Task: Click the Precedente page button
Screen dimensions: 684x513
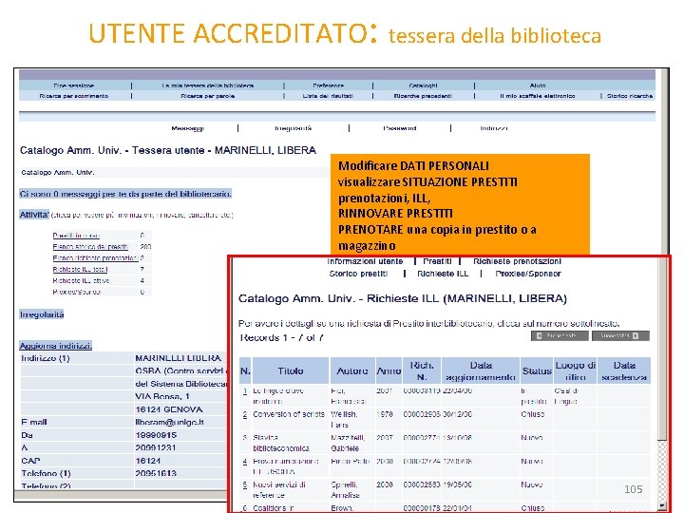Action: (x=560, y=336)
